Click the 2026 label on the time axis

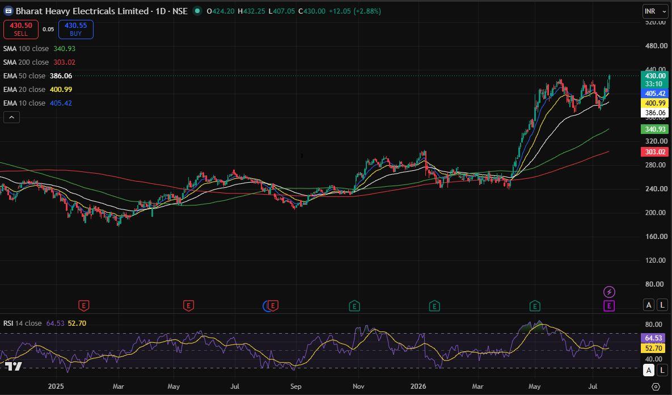[x=419, y=386]
